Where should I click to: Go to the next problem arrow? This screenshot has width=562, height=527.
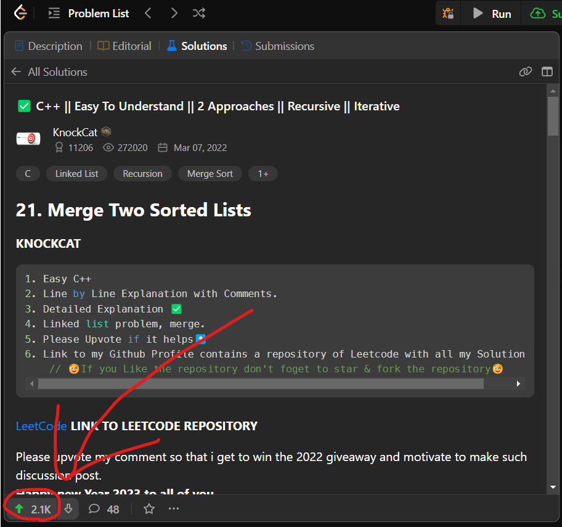tap(174, 13)
